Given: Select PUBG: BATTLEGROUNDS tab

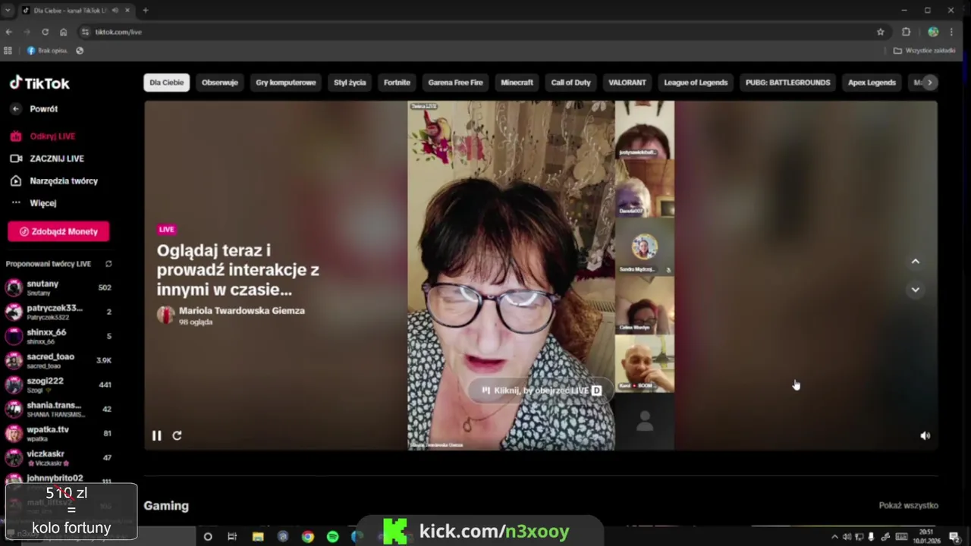Looking at the screenshot, I should [x=787, y=83].
